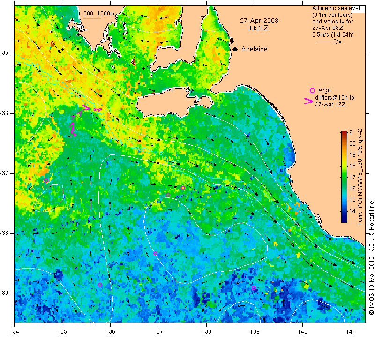375x337 pixels.
Task: Click the 134 longitude axis label
Action: (x=15, y=332)
